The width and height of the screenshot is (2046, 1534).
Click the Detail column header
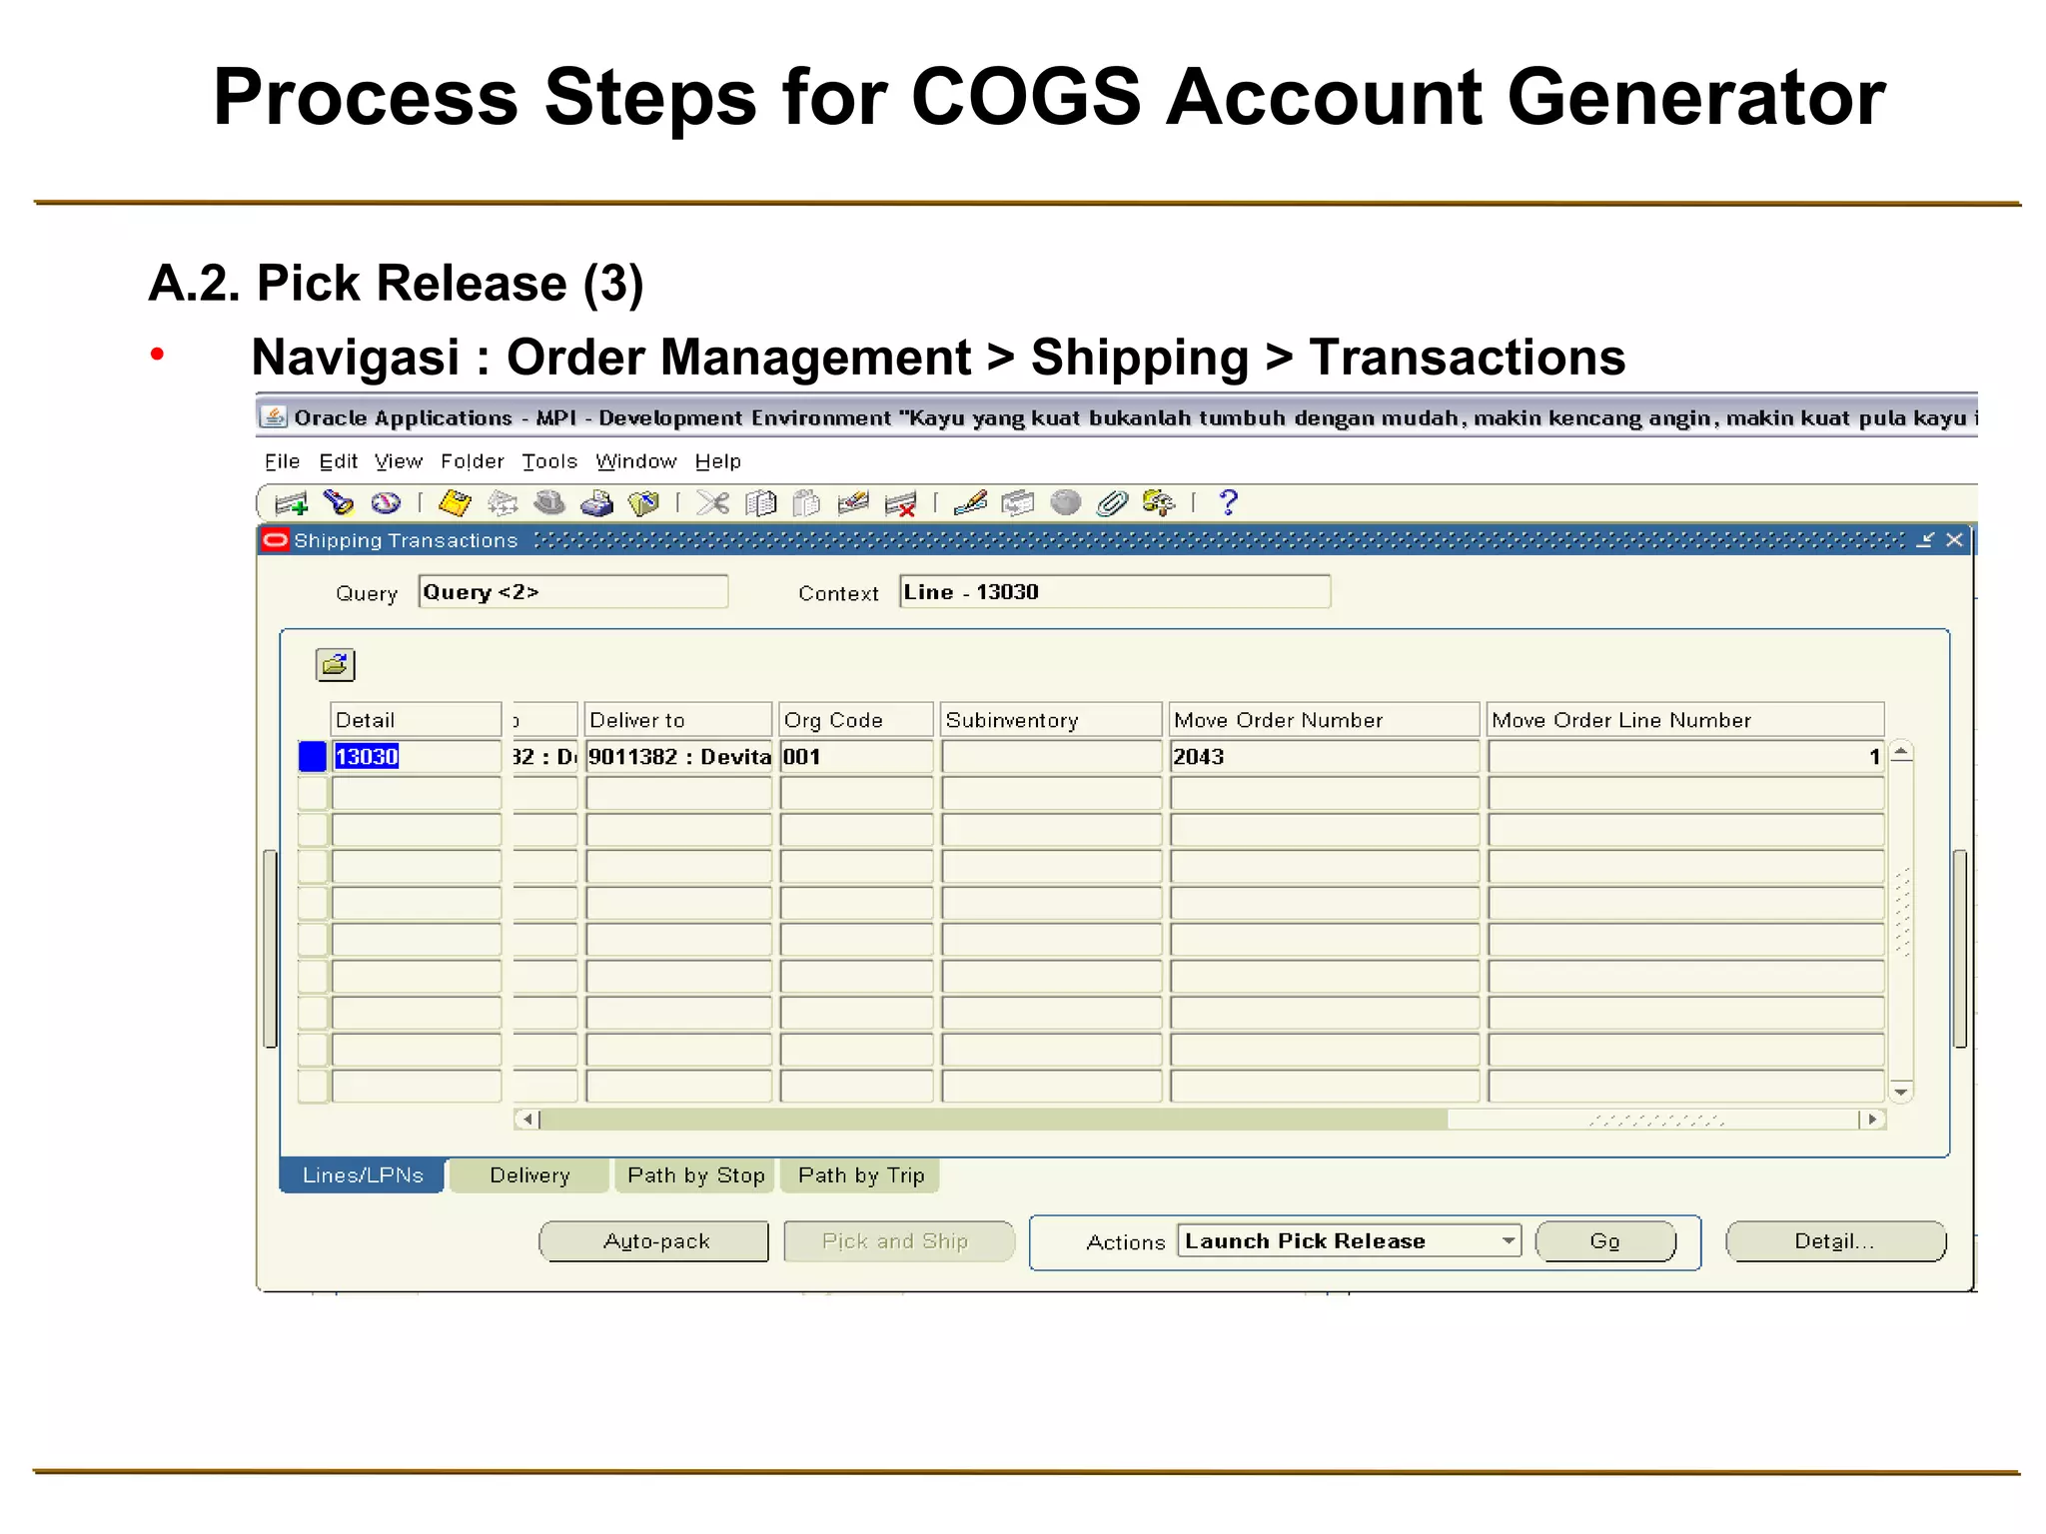[x=417, y=719]
